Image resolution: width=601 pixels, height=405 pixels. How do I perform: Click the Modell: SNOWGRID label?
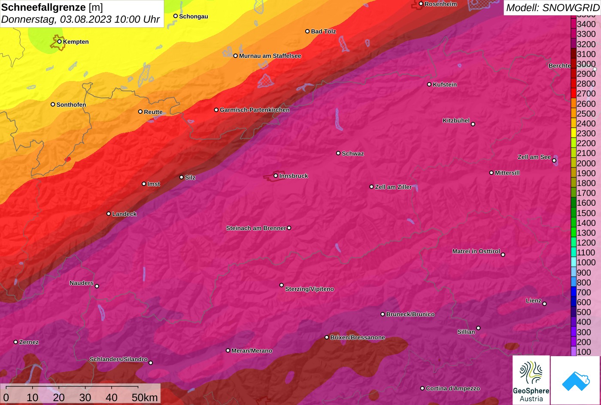point(552,7)
